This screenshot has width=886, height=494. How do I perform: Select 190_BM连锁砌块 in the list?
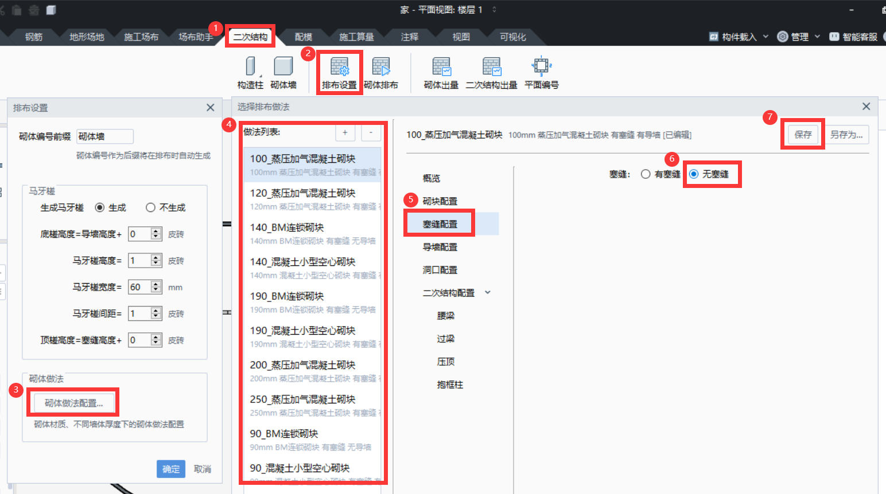tap(312, 303)
